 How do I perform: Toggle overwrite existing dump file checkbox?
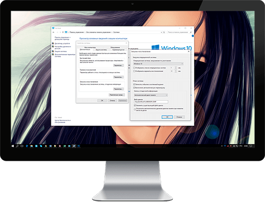coord(135,106)
